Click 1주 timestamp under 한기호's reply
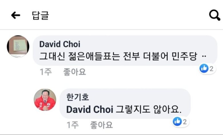This screenshot has height=135, width=223. [73, 125]
